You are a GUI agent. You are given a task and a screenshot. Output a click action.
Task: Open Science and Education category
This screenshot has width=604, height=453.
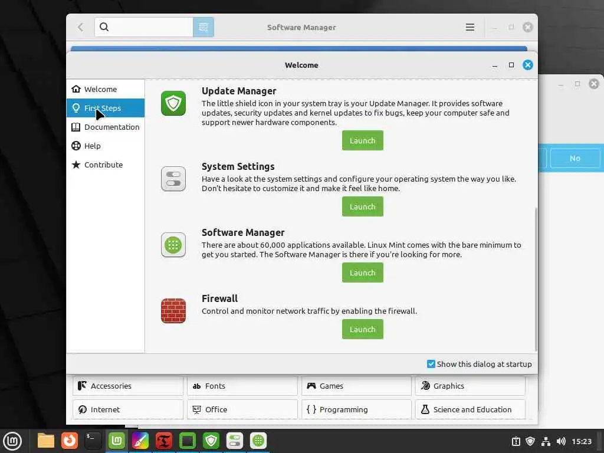pyautogui.click(x=470, y=409)
